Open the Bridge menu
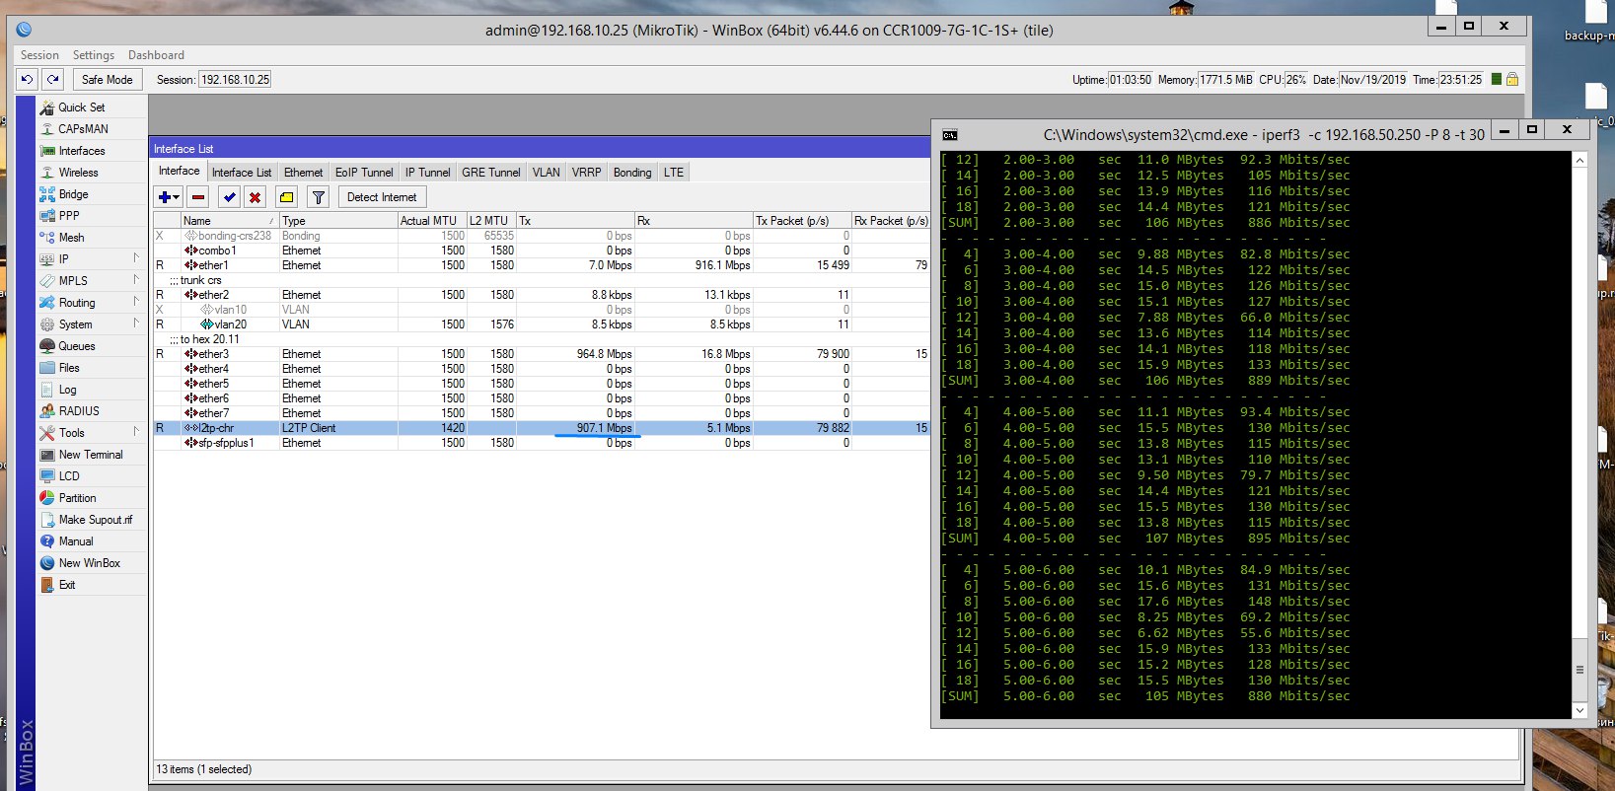 click(x=73, y=193)
